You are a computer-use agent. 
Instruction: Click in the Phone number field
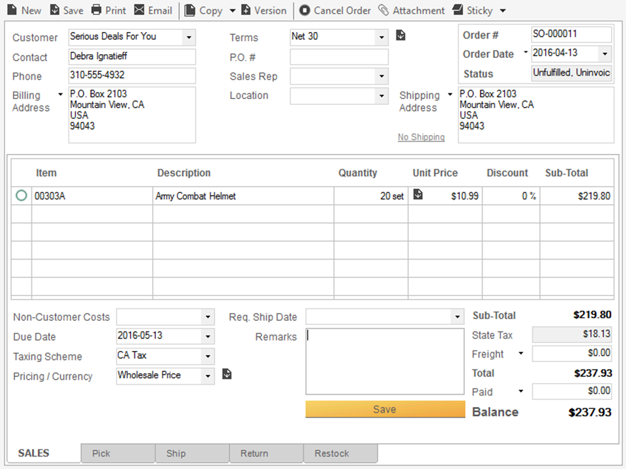[132, 76]
